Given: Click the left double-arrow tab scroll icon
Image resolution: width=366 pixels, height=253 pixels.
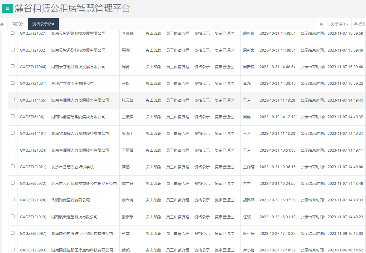Looking at the screenshot, I should pos(2,24).
